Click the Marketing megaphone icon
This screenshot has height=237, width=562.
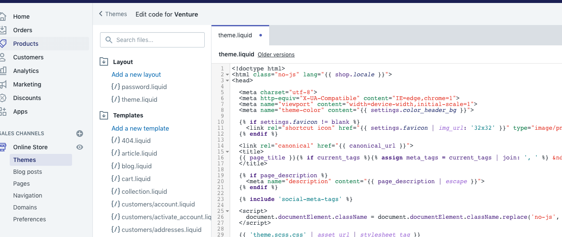click(3, 84)
